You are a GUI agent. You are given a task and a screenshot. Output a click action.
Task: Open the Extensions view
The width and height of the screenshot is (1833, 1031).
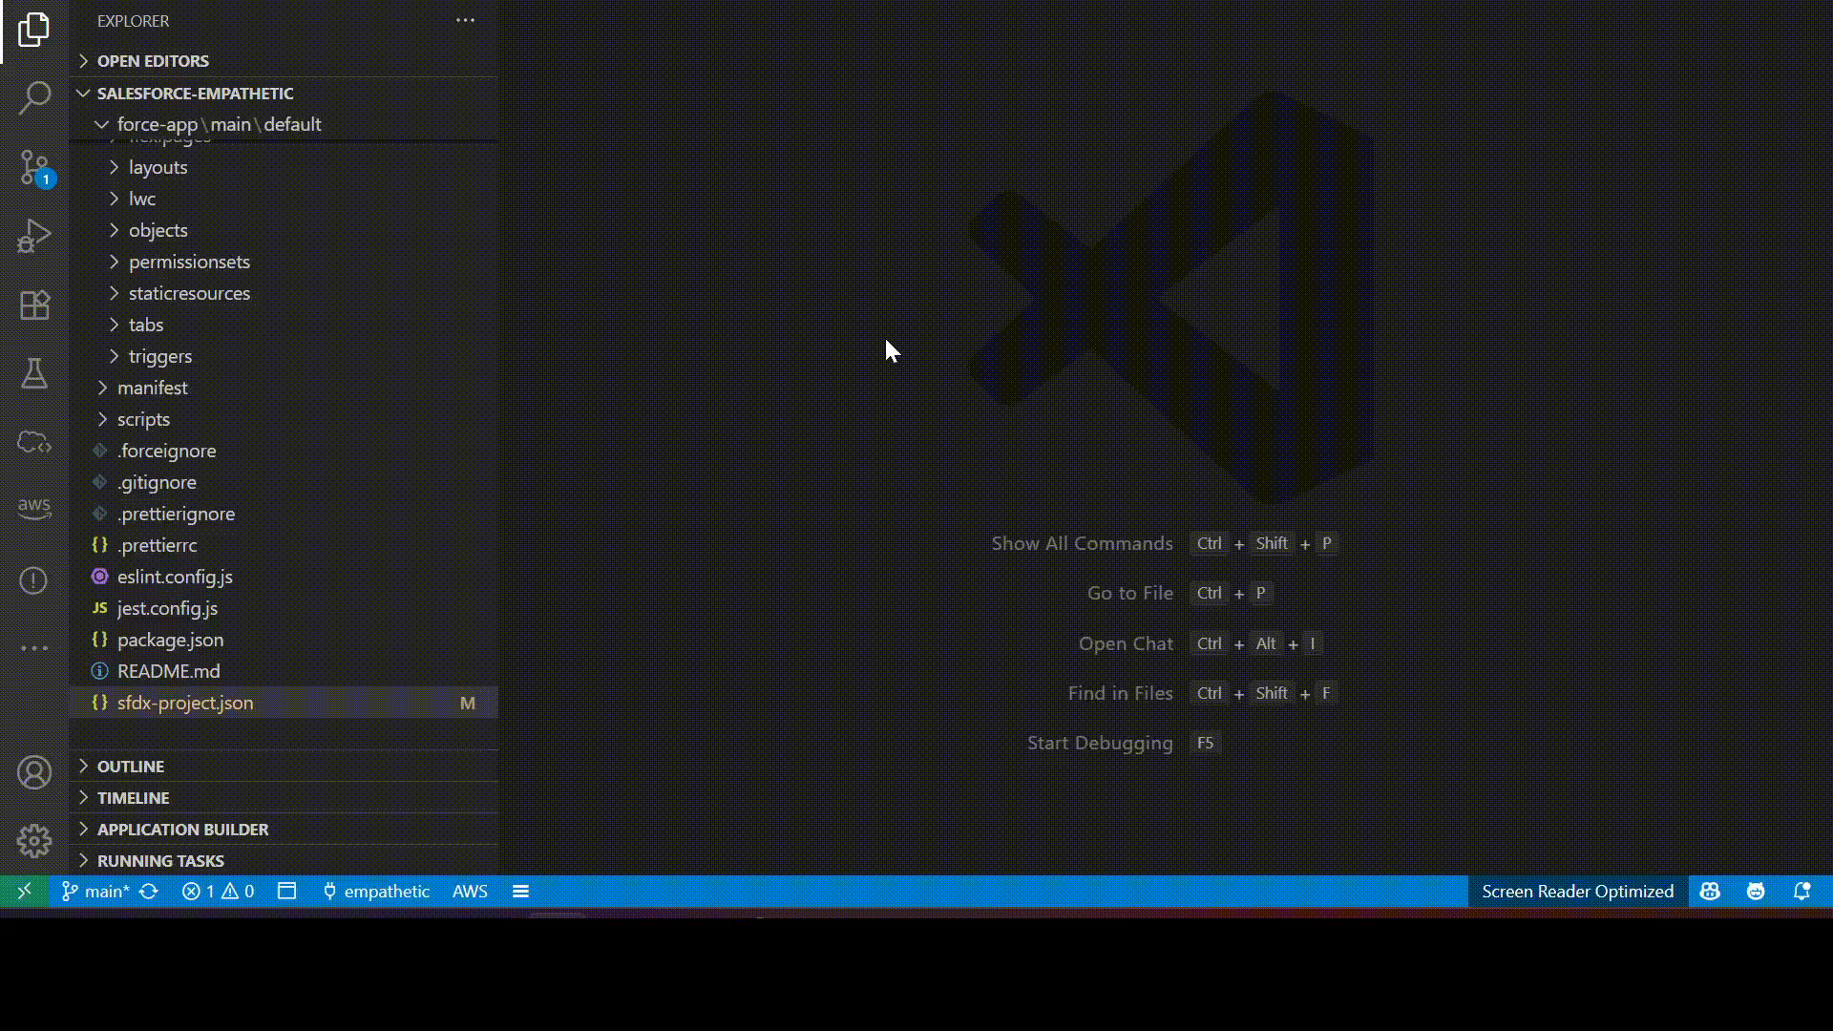pyautogui.click(x=34, y=305)
